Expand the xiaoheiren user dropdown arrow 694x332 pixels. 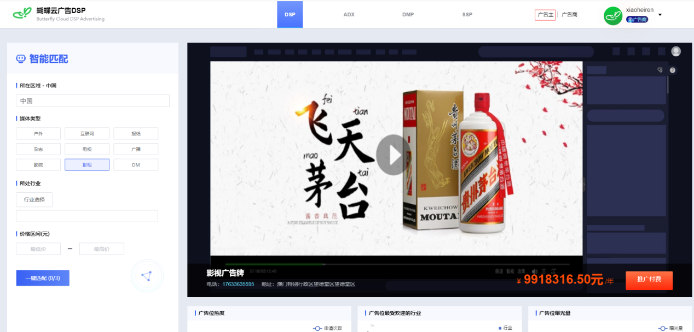660,15
